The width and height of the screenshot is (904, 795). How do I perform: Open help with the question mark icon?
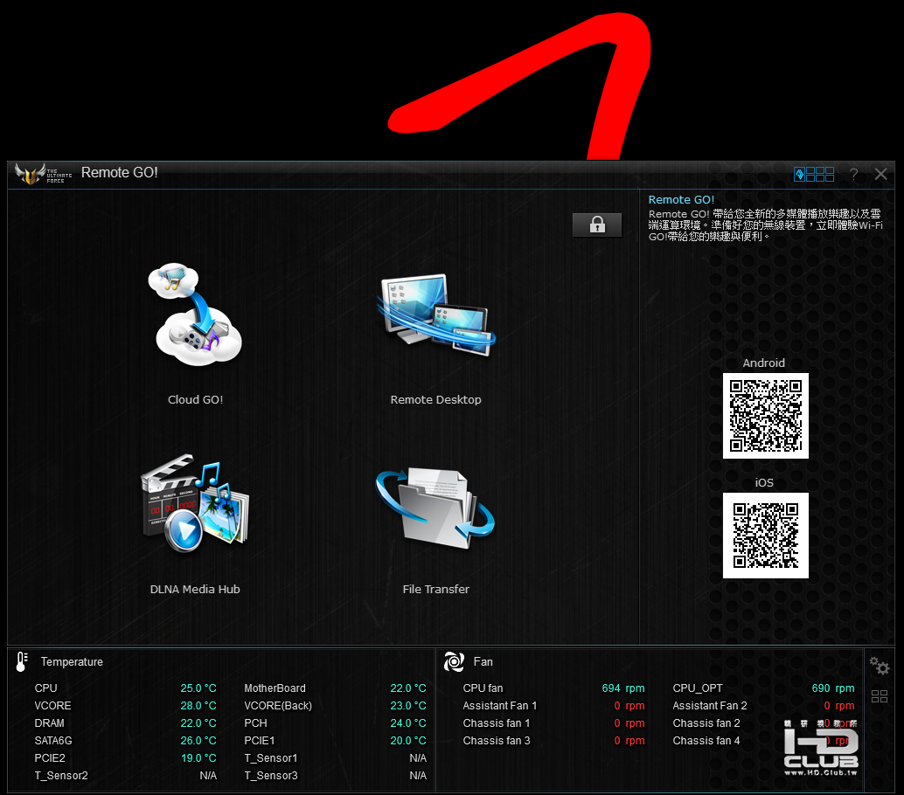854,174
